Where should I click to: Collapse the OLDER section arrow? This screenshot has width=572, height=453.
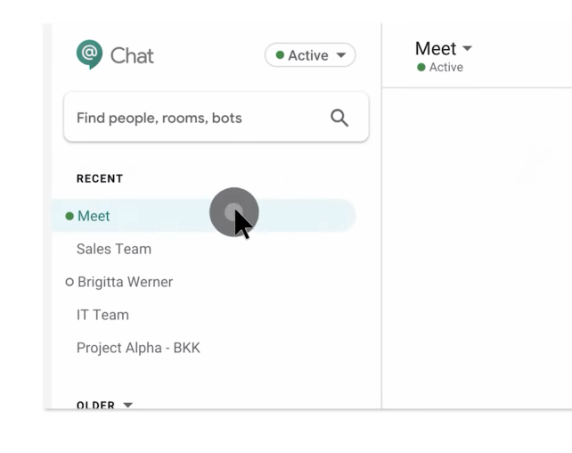point(127,405)
